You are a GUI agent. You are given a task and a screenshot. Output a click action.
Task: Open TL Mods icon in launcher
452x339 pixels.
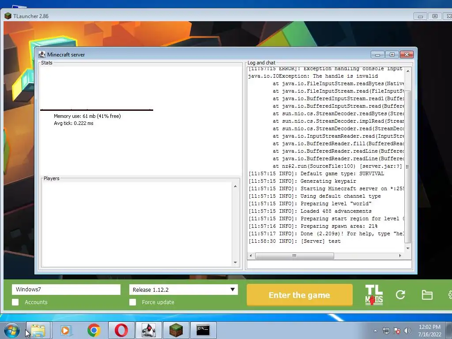(x=374, y=294)
